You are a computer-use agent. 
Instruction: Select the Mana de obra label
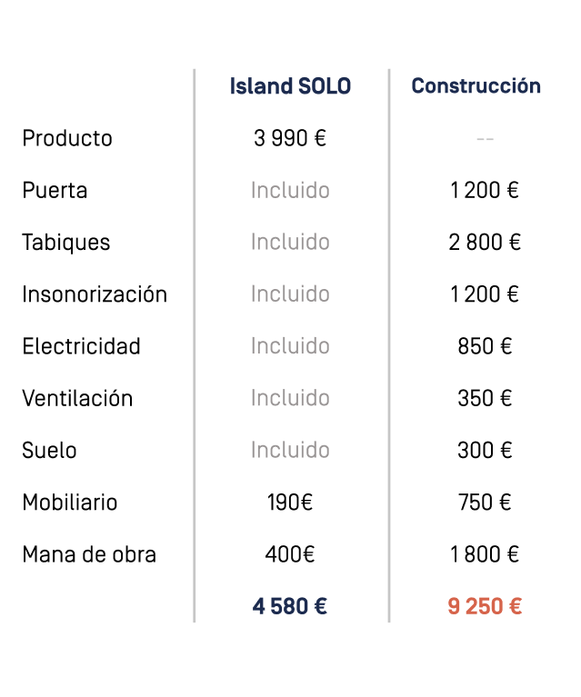coord(89,554)
